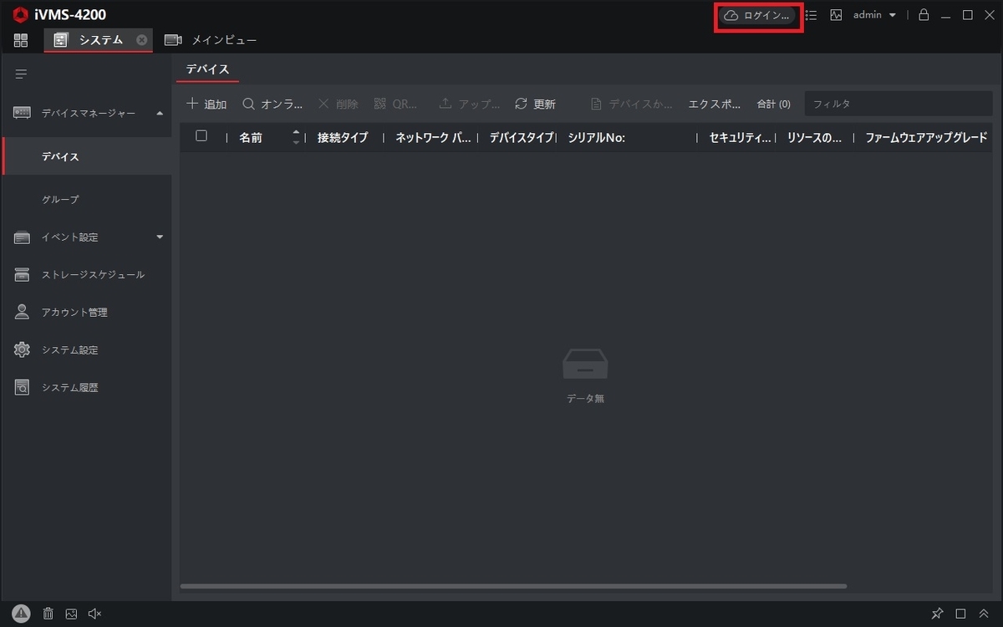Open alarm picture icon in status bar
Screen dimensions: 1003x627
[x=71, y=613]
